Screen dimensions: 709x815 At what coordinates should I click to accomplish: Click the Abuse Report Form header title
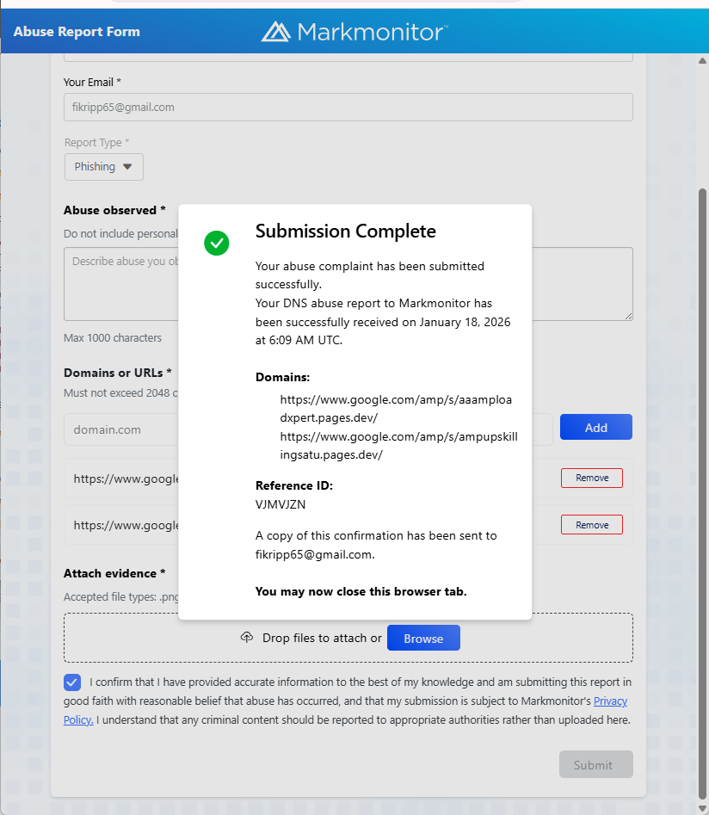(77, 32)
